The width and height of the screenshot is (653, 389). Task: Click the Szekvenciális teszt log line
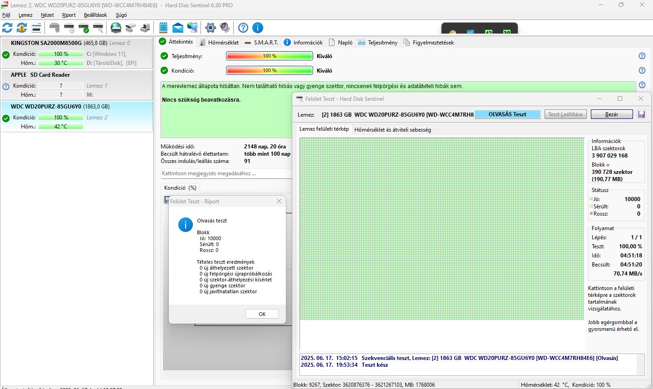459,358
